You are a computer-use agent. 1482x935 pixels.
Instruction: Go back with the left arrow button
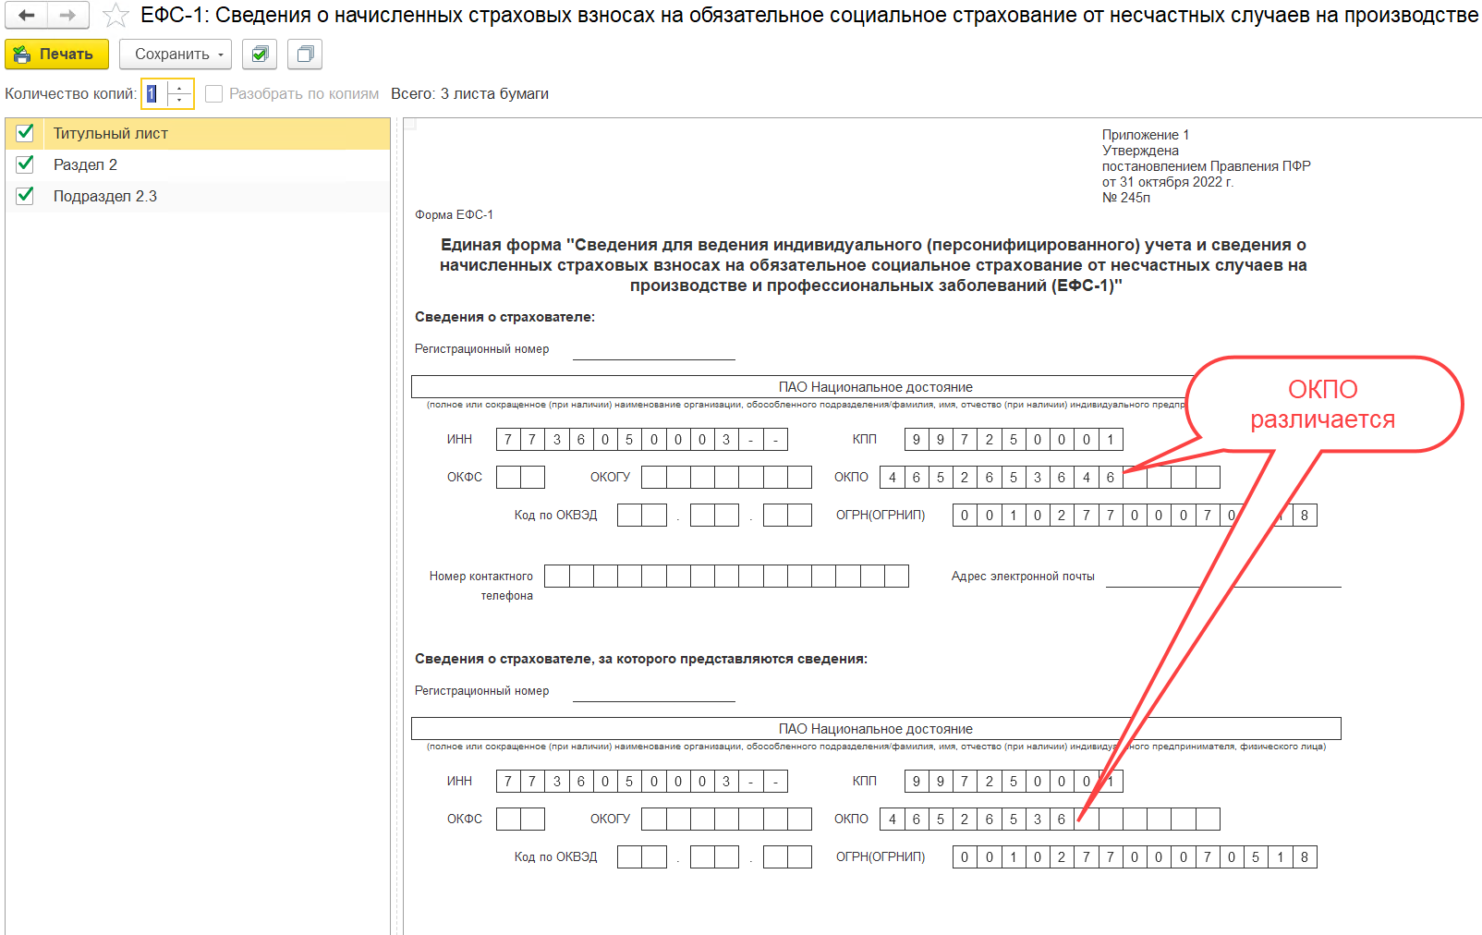tap(27, 15)
